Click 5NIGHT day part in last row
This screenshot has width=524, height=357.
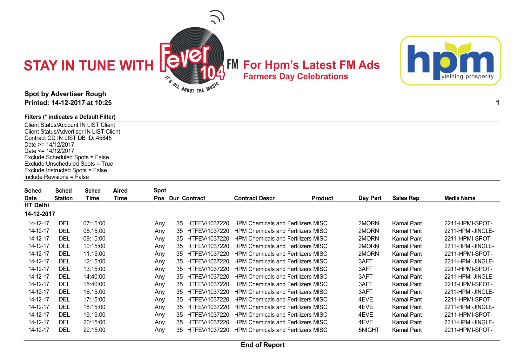point(369,330)
